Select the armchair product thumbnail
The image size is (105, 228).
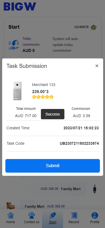(11, 206)
